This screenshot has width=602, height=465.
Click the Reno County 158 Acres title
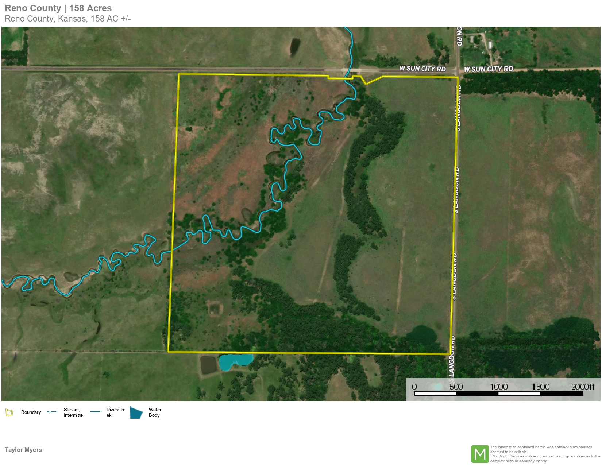(x=58, y=8)
